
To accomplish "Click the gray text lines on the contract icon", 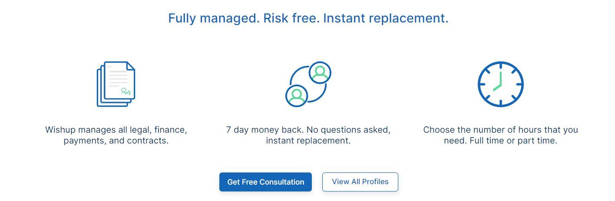I will 118,78.
